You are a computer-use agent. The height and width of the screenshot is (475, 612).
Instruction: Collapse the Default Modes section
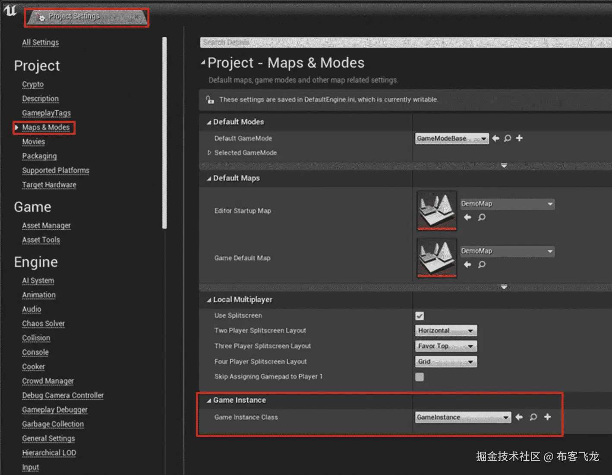[x=209, y=123]
